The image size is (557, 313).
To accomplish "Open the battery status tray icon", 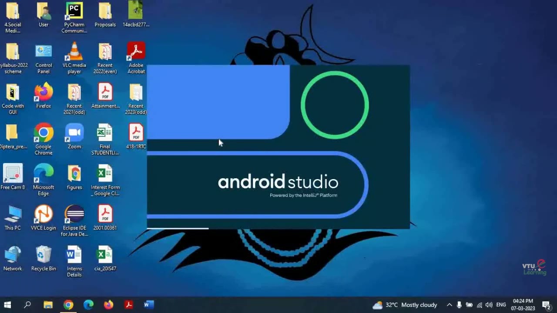I will coord(469,305).
